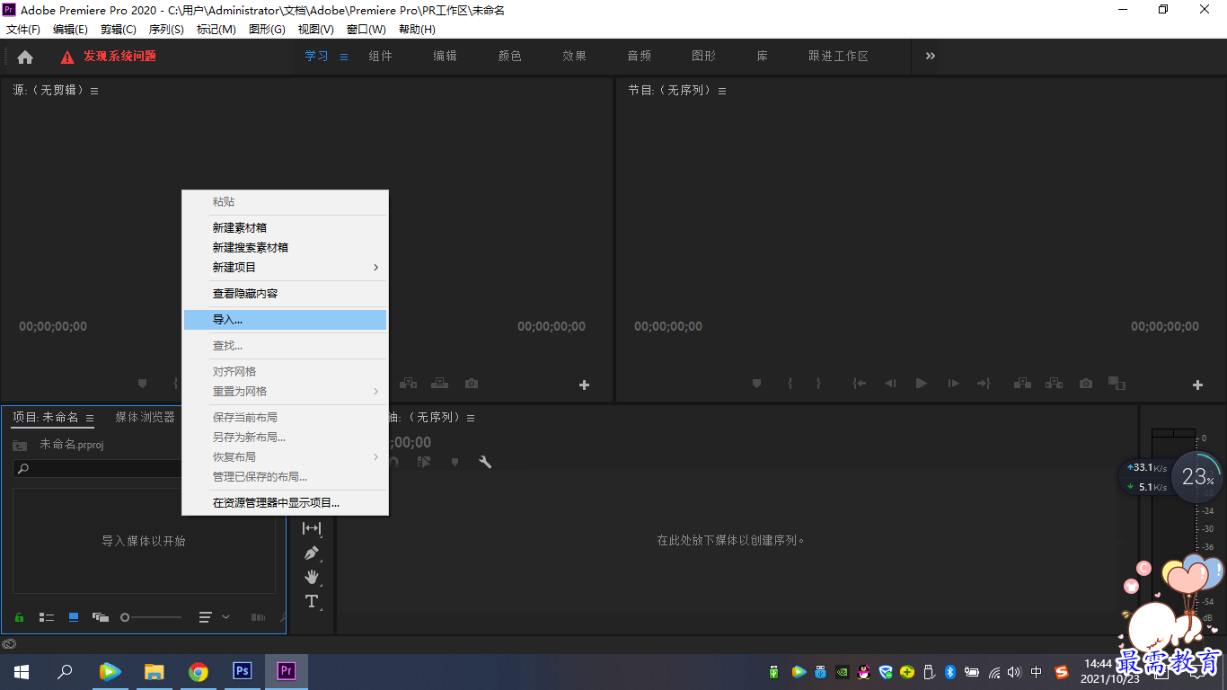Select the Pen tool
The width and height of the screenshot is (1227, 690).
point(312,553)
